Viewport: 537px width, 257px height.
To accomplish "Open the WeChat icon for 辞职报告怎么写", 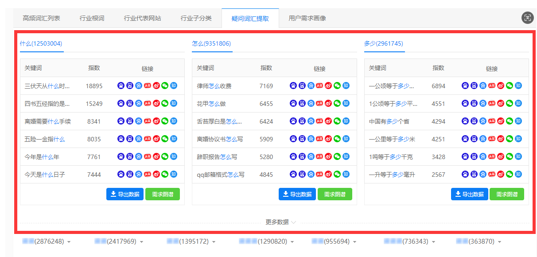I will (x=337, y=156).
